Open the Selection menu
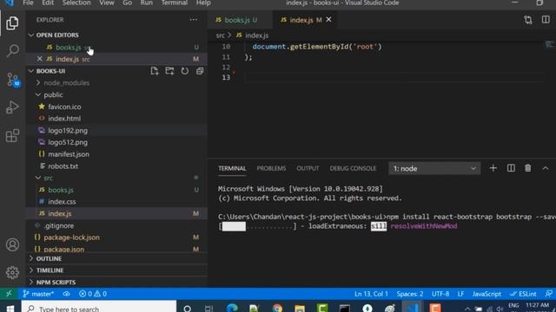Image resolution: width=556 pixels, height=312 pixels. pyautogui.click(x=76, y=3)
